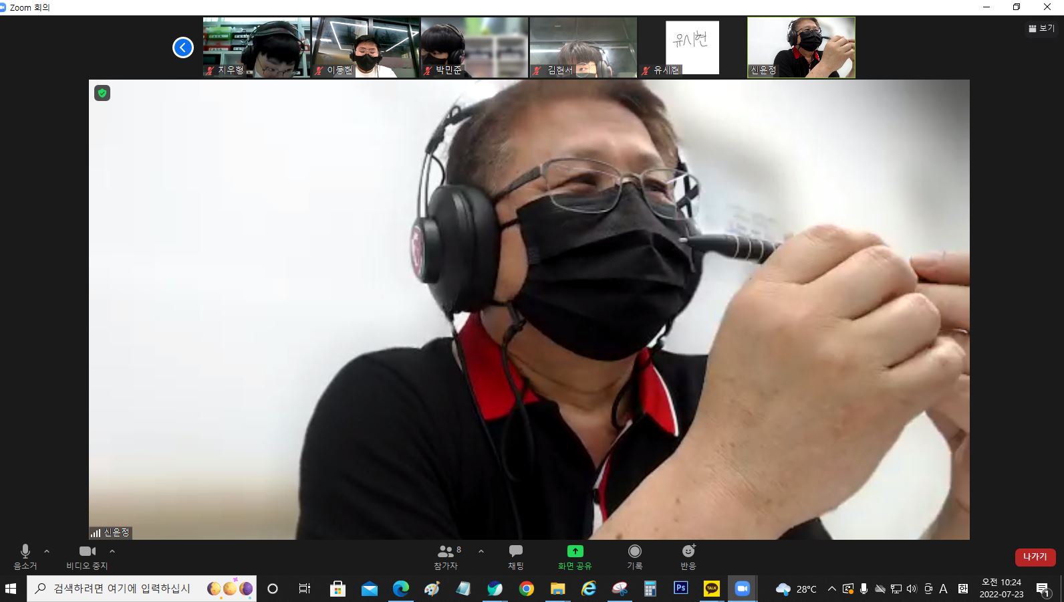Open the 참가자 participants list

(446, 556)
